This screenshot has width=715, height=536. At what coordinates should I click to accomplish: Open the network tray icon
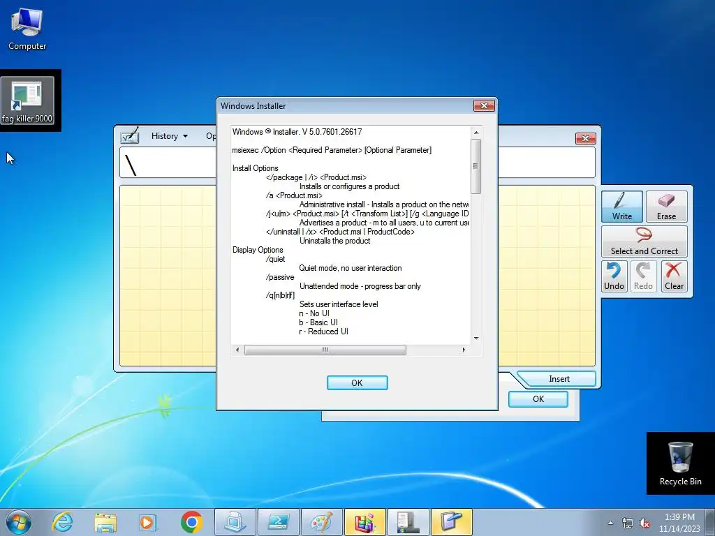[x=628, y=523]
